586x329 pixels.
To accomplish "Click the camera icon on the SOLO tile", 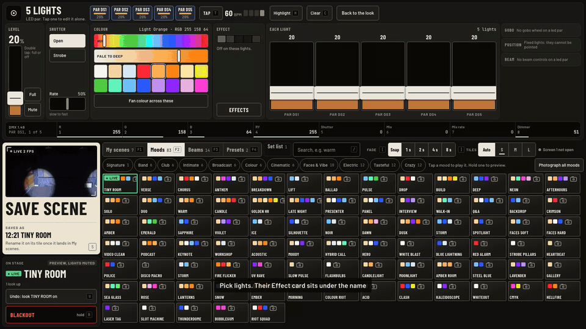I will pyautogui.click(x=126, y=200).
